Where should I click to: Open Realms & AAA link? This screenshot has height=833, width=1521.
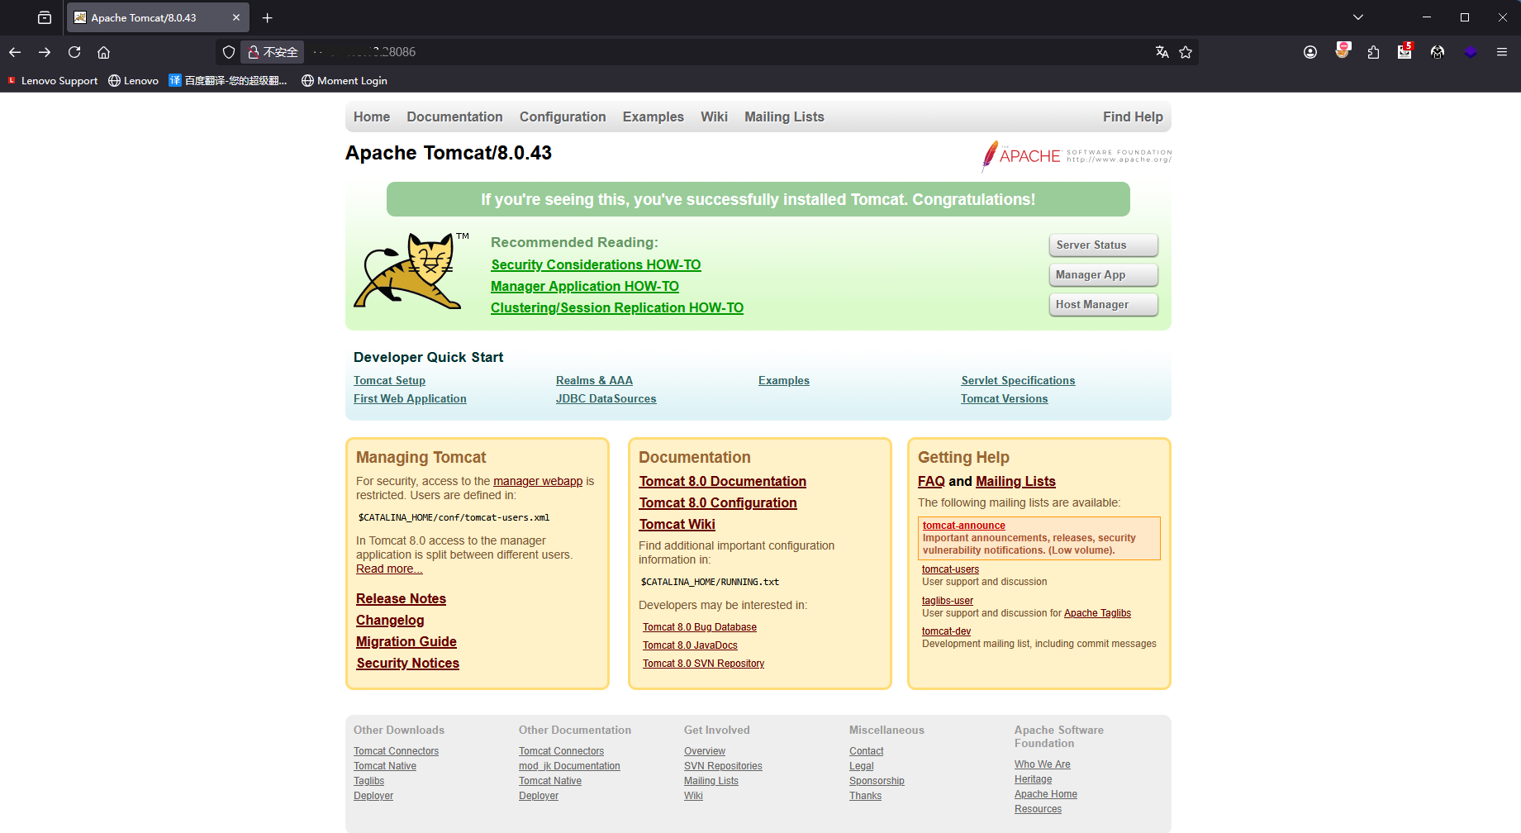coord(594,380)
